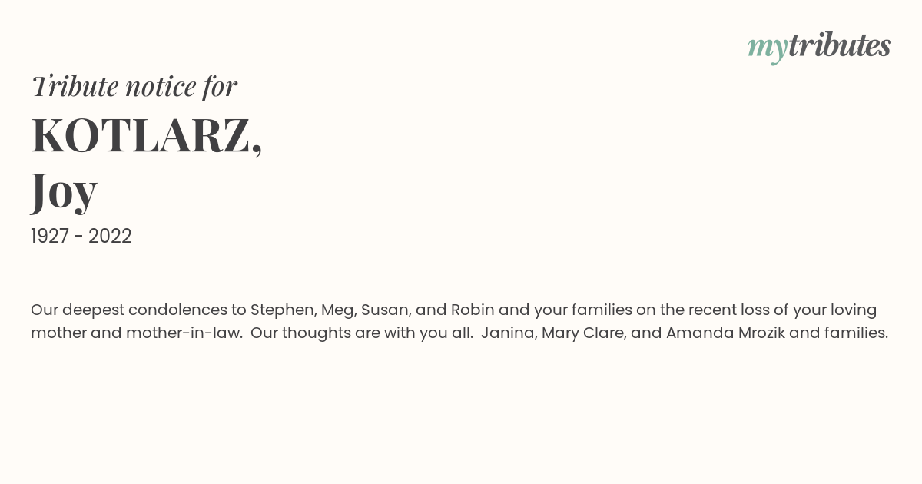Select the "Tribute notice for" heading

[x=134, y=86]
